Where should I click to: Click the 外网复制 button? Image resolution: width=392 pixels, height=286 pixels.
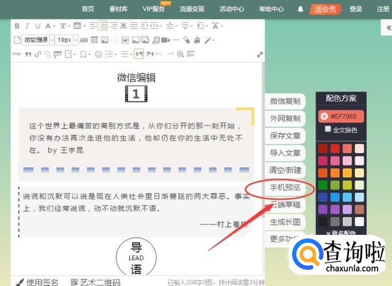(x=285, y=118)
